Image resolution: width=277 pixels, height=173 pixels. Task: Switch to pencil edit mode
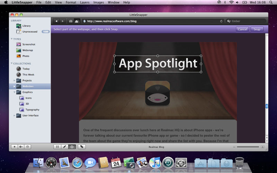pyautogui.click(x=65, y=147)
